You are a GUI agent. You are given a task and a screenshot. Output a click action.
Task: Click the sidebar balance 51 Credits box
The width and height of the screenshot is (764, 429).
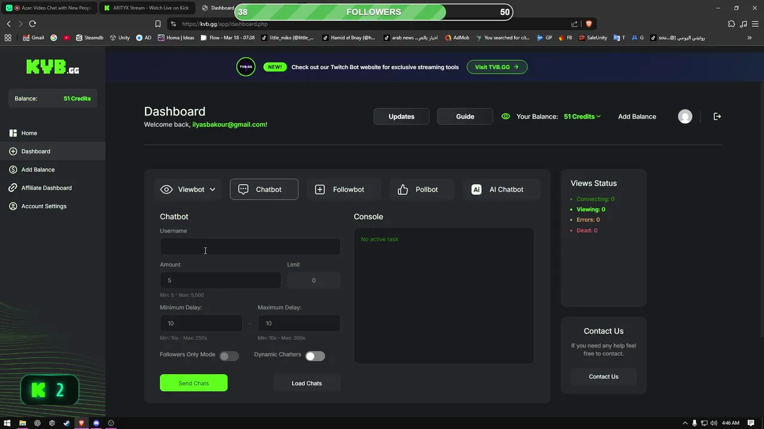point(53,98)
